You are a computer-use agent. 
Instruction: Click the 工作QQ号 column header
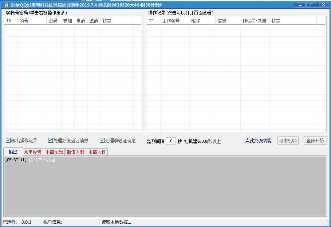pos(174,21)
